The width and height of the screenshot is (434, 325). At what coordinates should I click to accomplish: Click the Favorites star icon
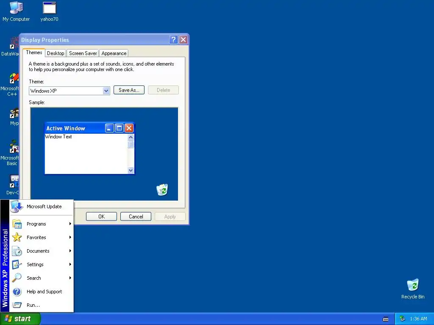(17, 237)
